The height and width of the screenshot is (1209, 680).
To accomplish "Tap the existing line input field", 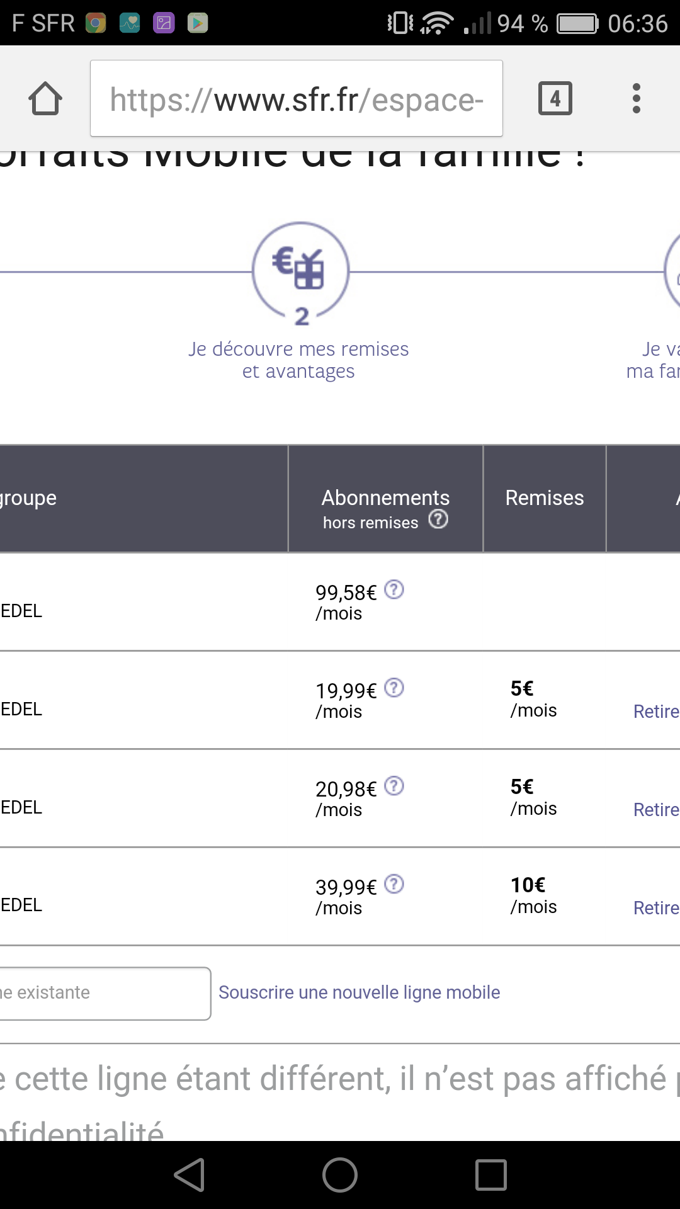I will [x=104, y=993].
